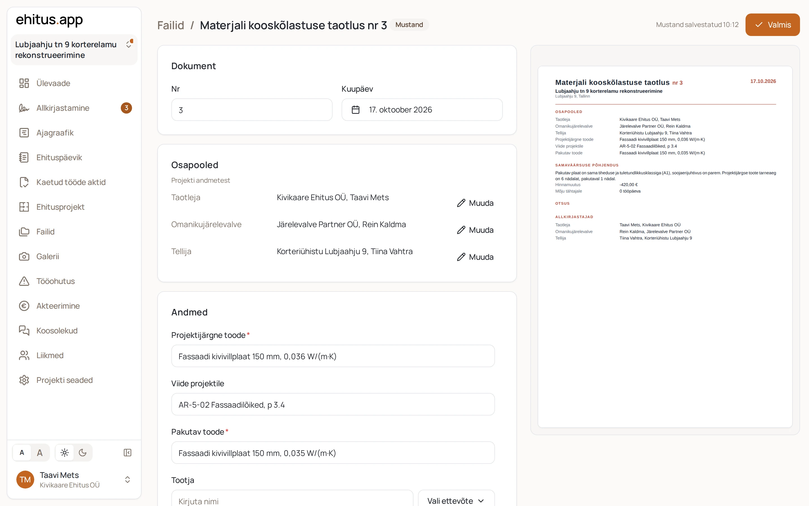Viewport: 809px width, 506px height.
Task: Open the Liikmed people icon
Action: pos(24,355)
